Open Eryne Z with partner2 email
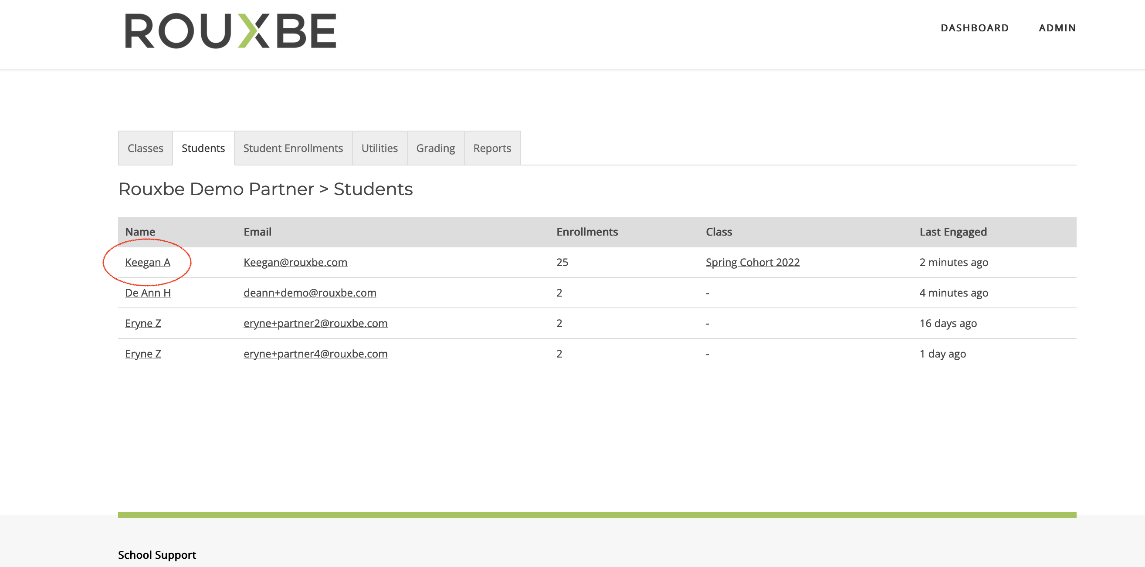Image resolution: width=1145 pixels, height=567 pixels. pyautogui.click(x=143, y=324)
